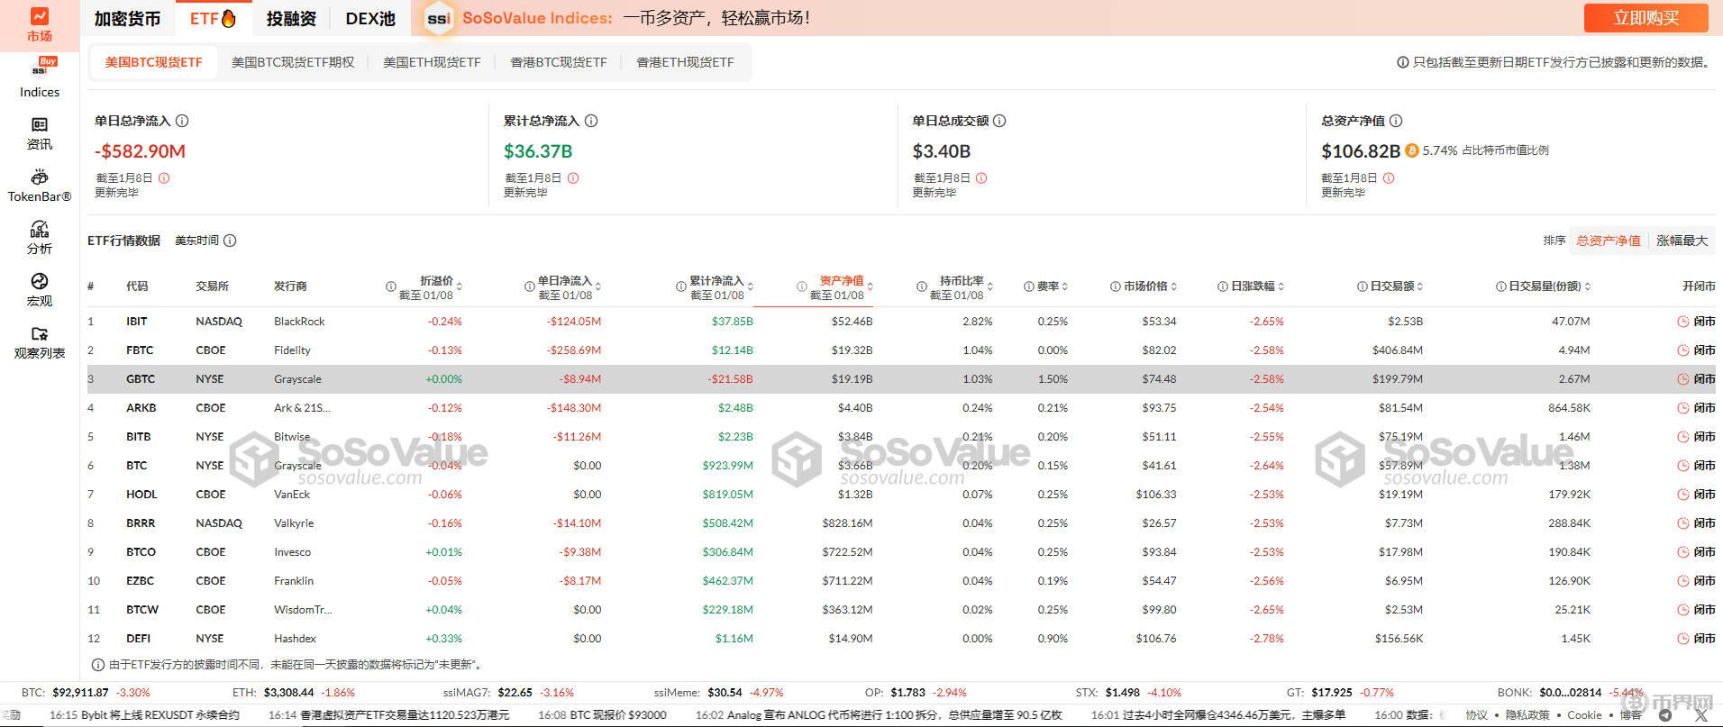The image size is (1723, 727).
Task: Open the 资讯 news sidebar icon
Action: click(40, 133)
